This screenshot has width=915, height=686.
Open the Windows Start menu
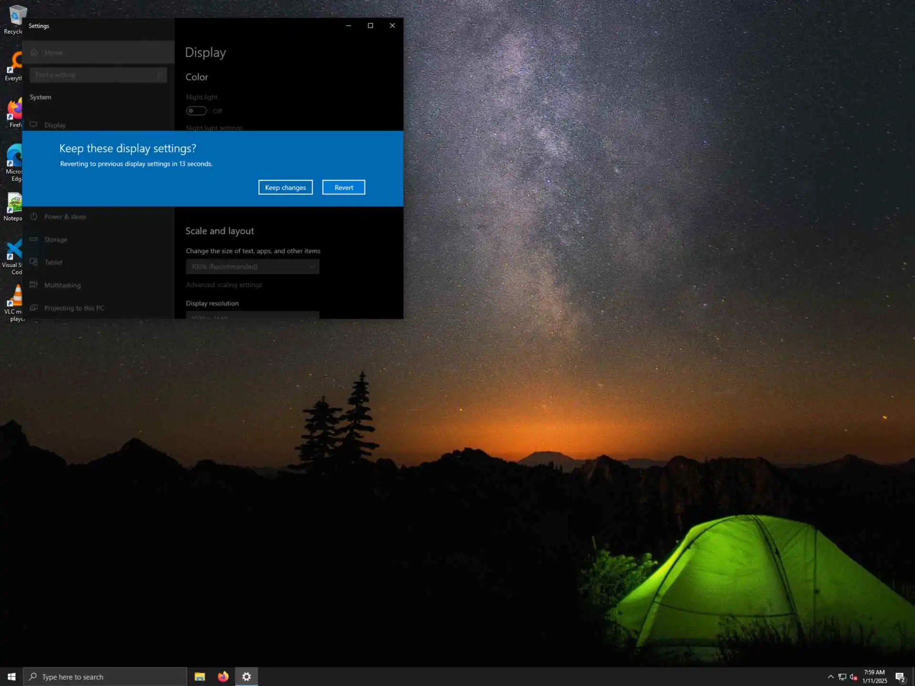click(11, 676)
